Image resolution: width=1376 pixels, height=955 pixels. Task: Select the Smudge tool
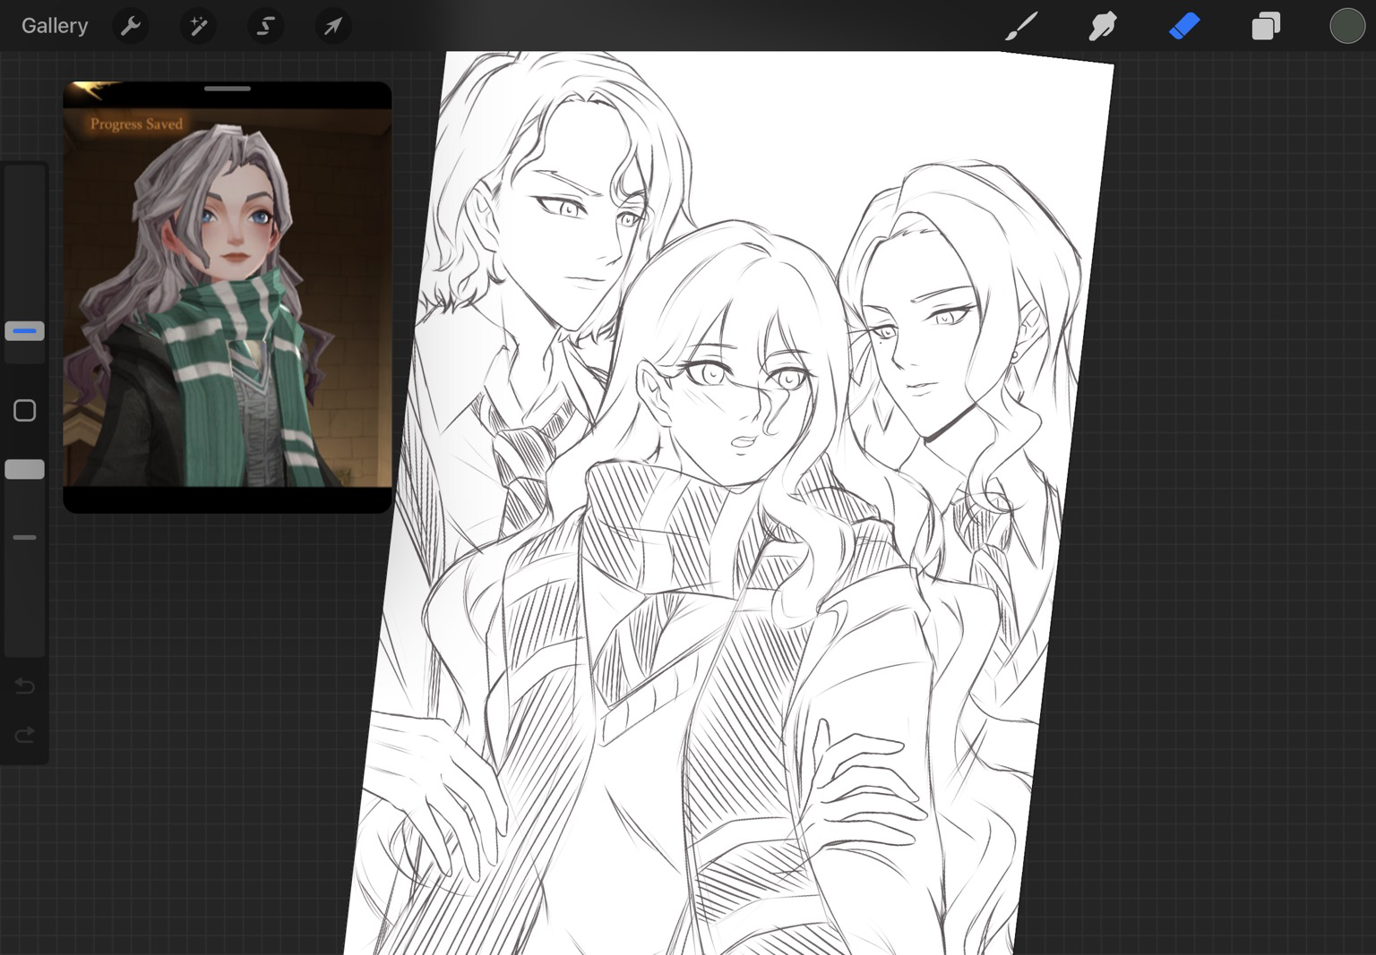click(1103, 26)
